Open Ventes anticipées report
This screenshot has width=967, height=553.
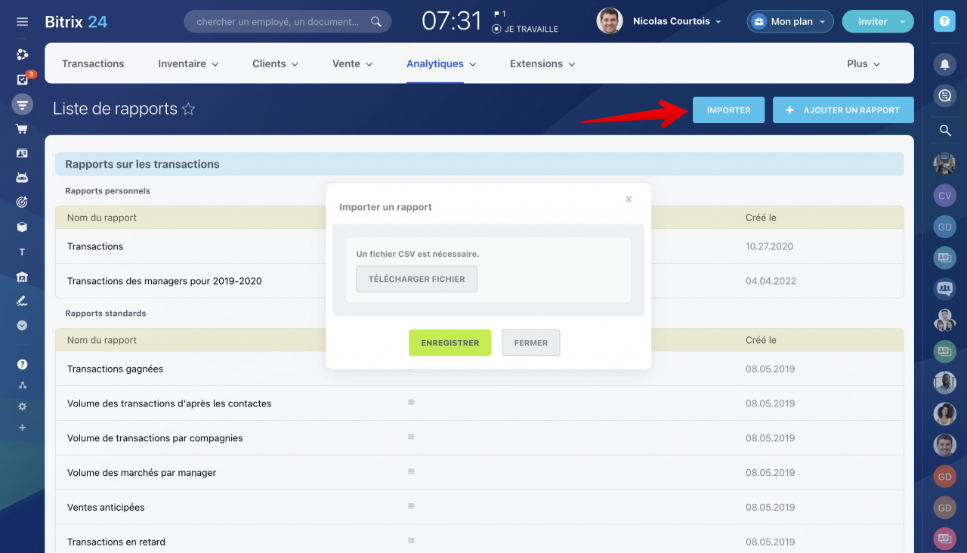[106, 508]
